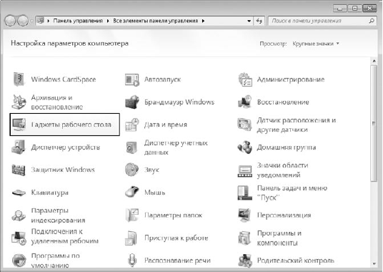Open the Гаджеты рабочего стола item
Viewport: 383px width, 272px height.
[x=65, y=125]
